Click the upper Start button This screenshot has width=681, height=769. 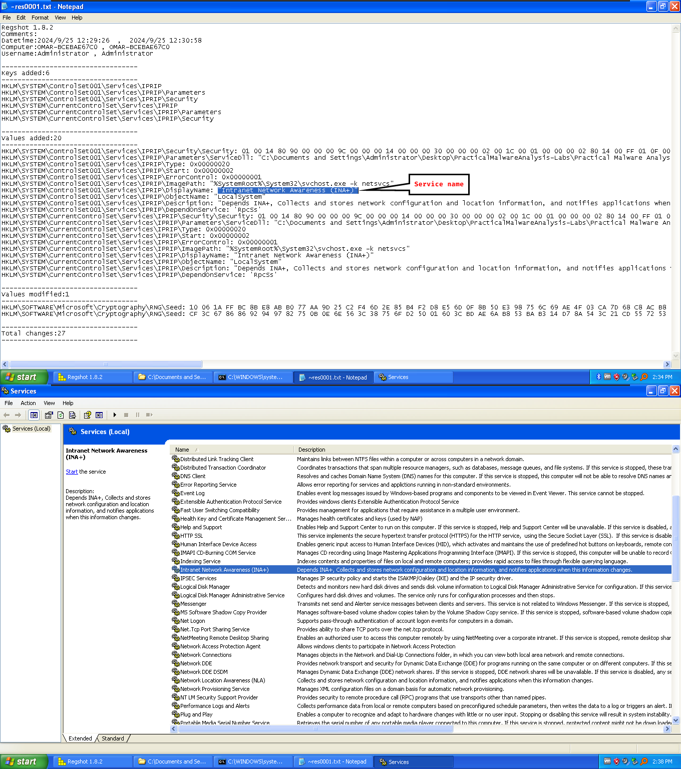[24, 377]
